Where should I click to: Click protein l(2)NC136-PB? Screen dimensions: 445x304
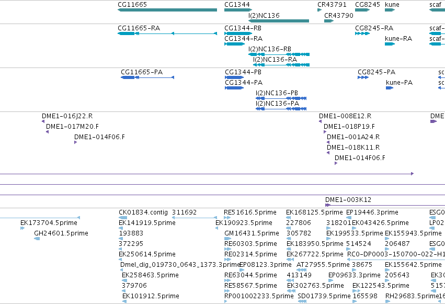[281, 98]
